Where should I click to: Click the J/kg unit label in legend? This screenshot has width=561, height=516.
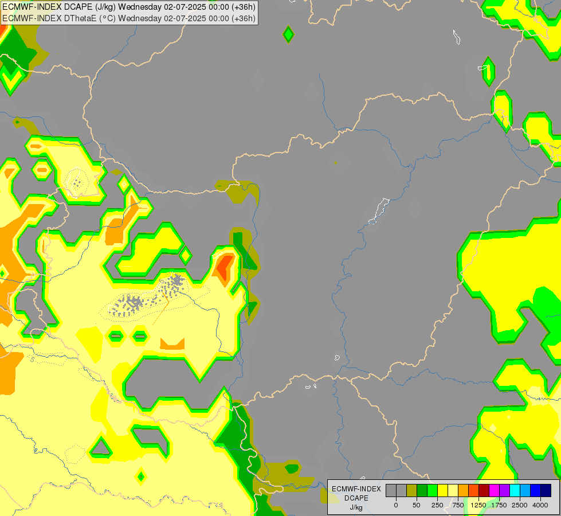(x=356, y=508)
